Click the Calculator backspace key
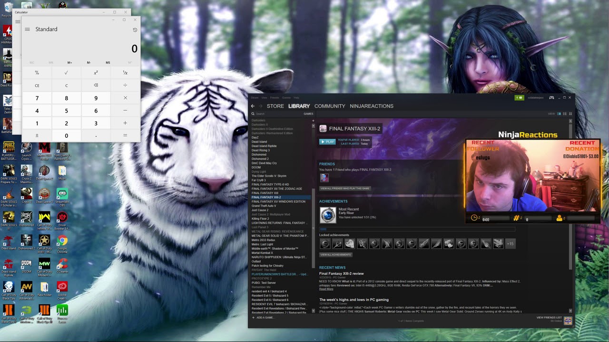Viewport: 609px width, 342px height. point(96,85)
